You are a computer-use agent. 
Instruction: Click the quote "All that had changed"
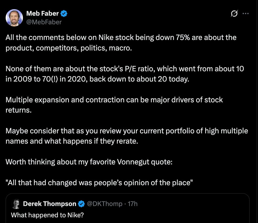click(x=99, y=183)
